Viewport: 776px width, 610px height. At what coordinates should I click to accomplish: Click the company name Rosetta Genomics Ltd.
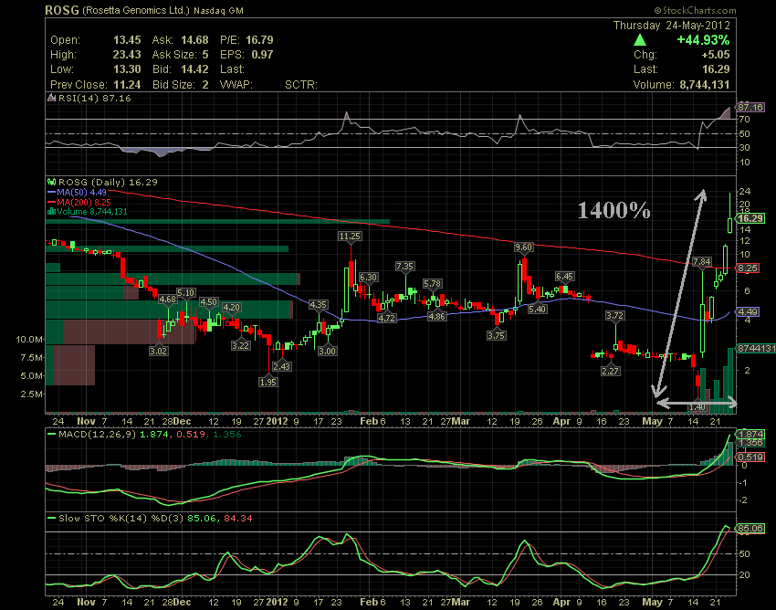136,10
